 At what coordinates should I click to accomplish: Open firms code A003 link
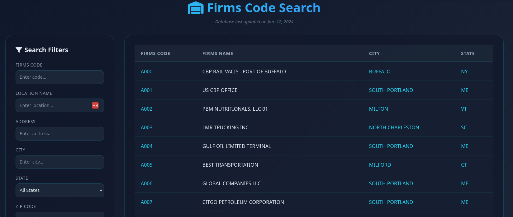147,127
